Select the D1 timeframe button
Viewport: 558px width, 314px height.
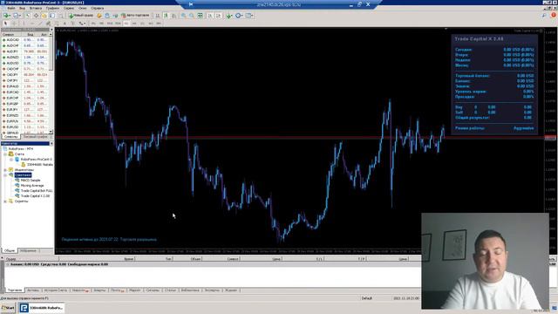coord(142,24)
